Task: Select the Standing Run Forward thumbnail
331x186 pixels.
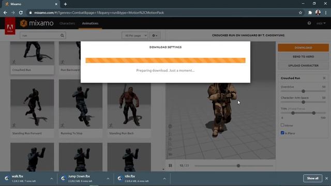Action: pos(32,104)
